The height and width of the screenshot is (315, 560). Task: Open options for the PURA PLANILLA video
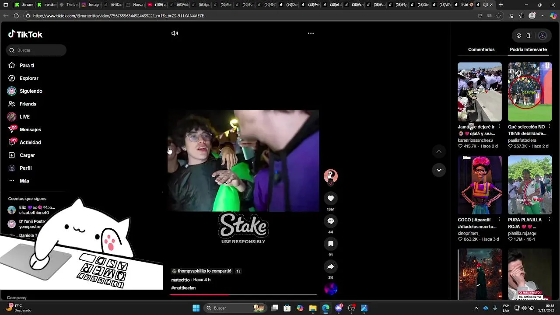pyautogui.click(x=549, y=220)
